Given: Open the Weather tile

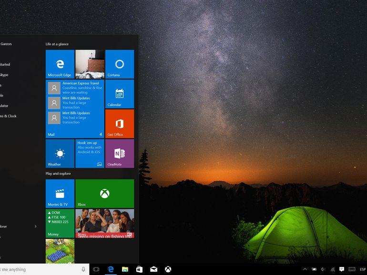Looking at the screenshot, I should (60, 153).
